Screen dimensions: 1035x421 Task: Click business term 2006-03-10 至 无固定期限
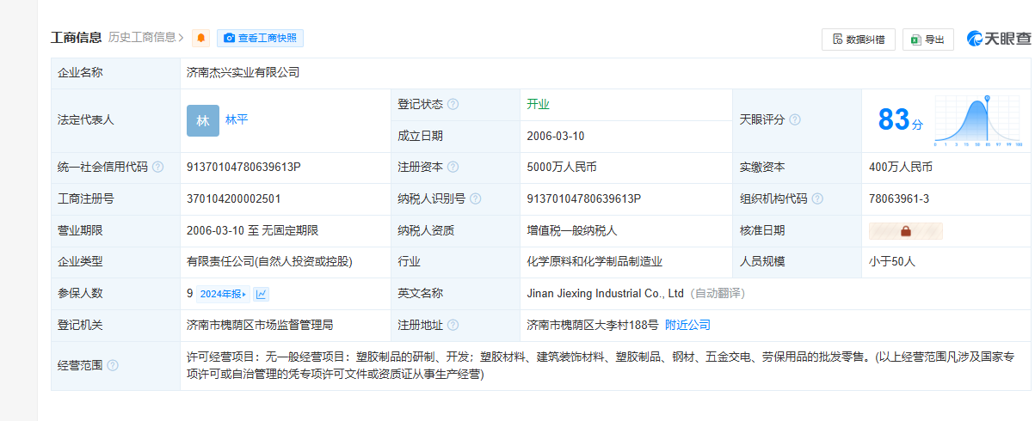(x=253, y=230)
